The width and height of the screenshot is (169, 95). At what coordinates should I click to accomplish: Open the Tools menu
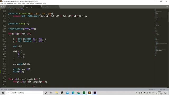click(27, 4)
